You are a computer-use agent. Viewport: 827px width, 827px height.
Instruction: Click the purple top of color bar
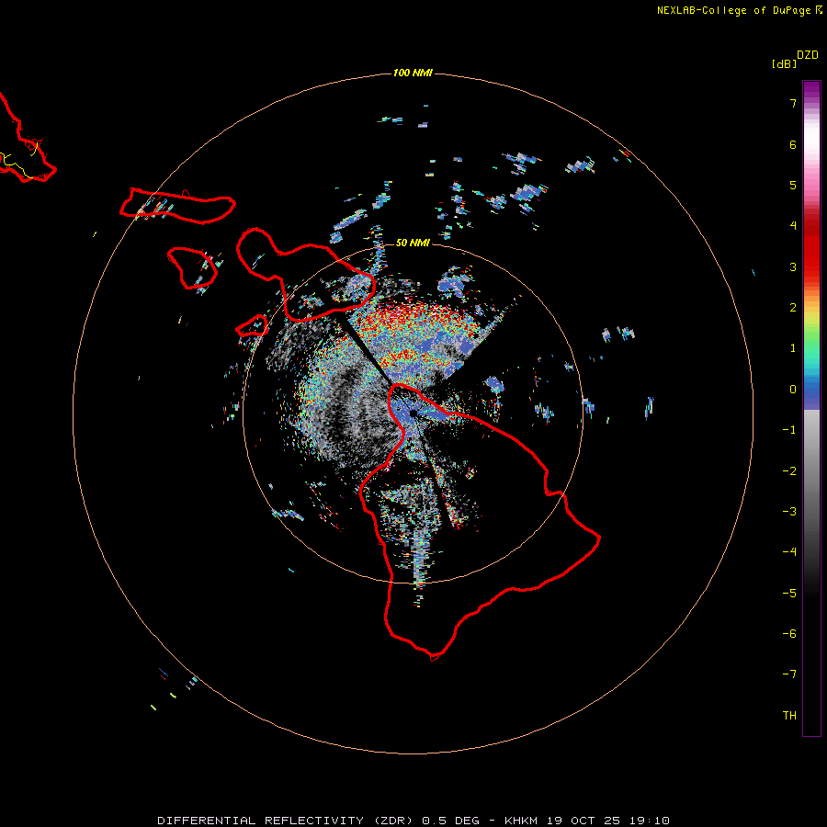[811, 88]
